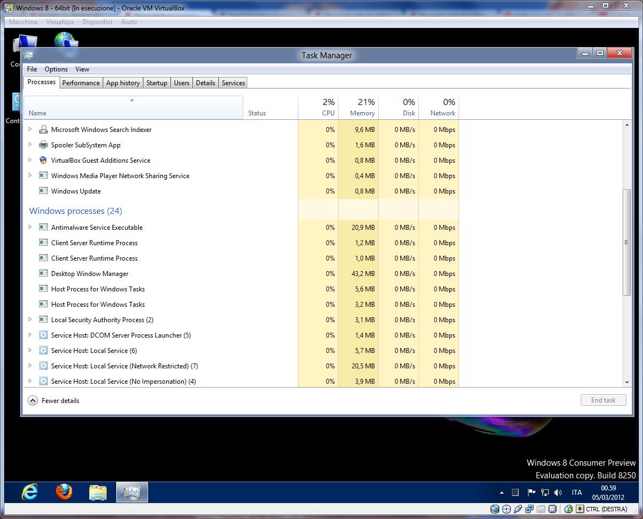Sort by the Disk column header
The width and height of the screenshot is (643, 519).
click(399, 108)
